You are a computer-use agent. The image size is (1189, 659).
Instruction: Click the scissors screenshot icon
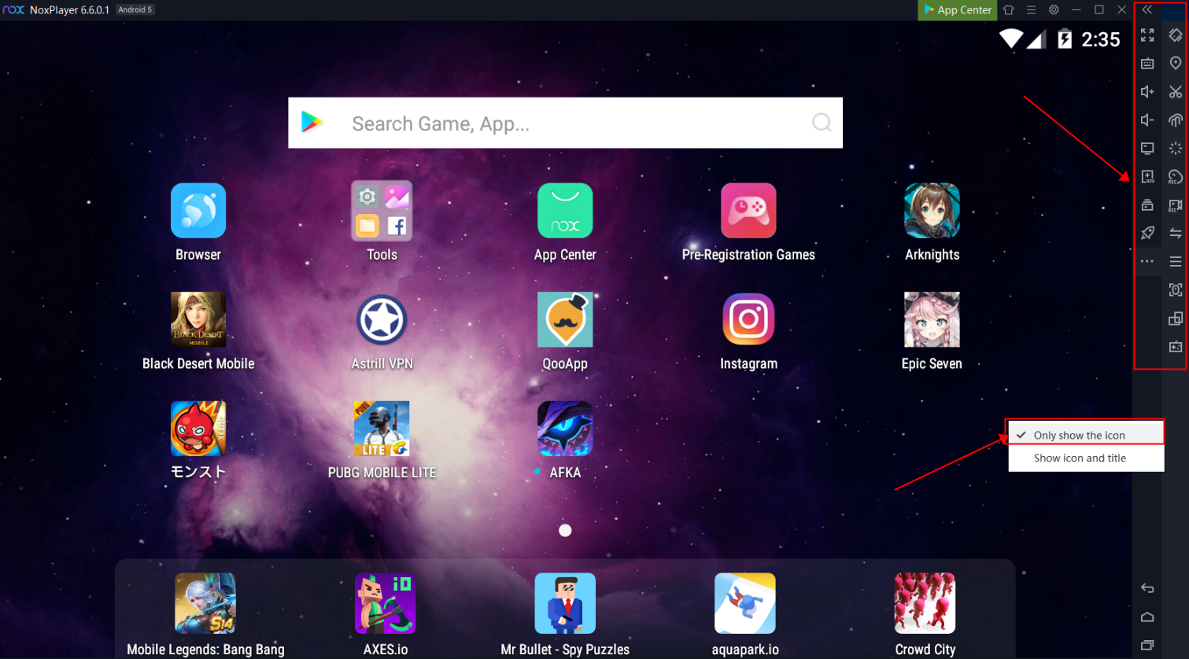click(x=1176, y=92)
